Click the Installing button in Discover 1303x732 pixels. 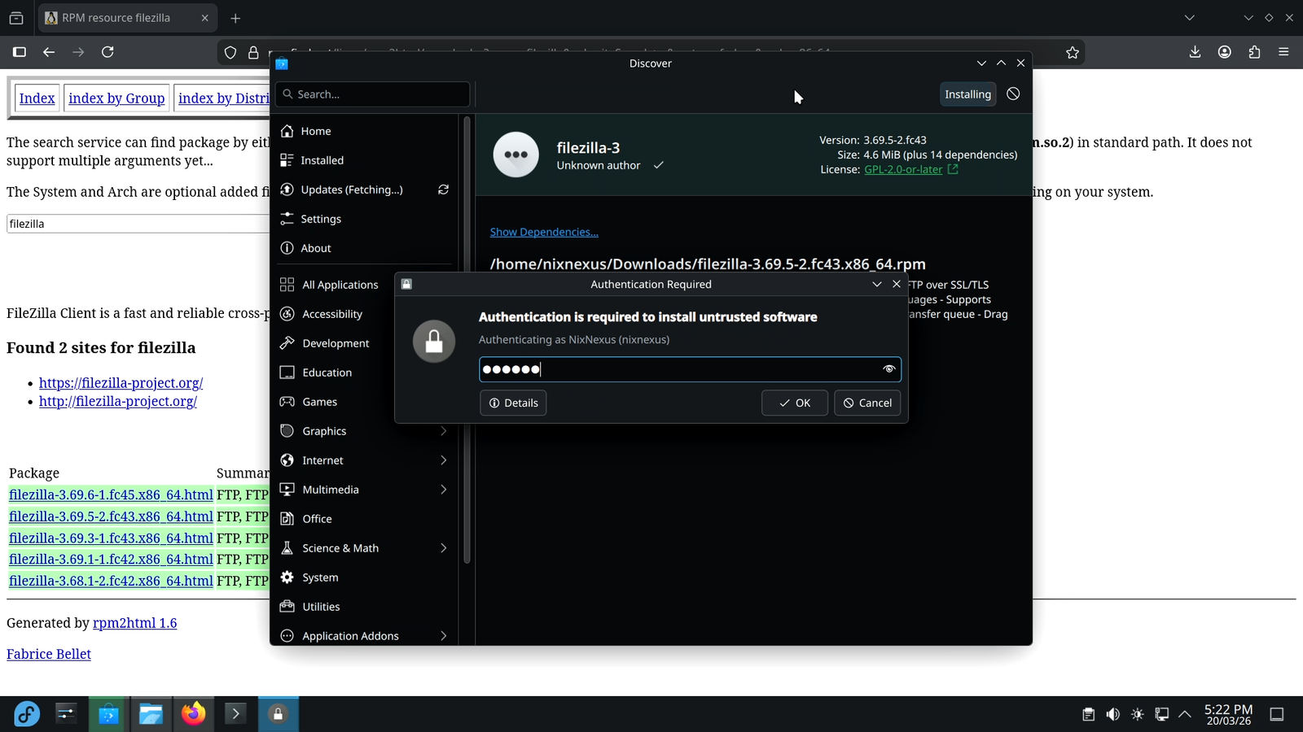[967, 94]
